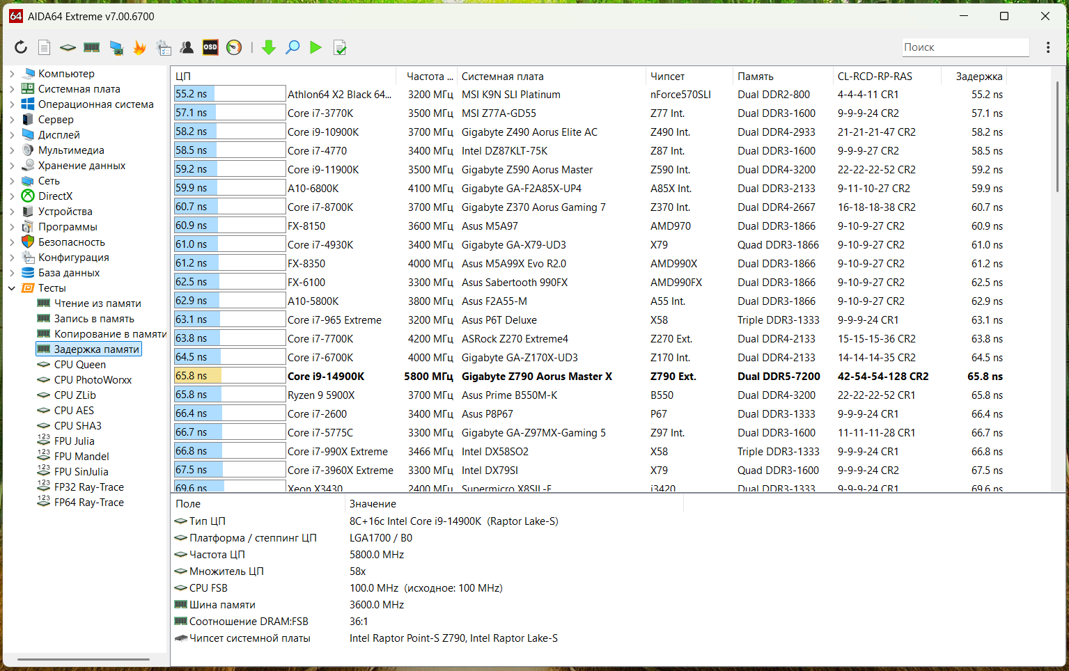Image resolution: width=1069 pixels, height=671 pixels.
Task: Click the Значение column header in details pane
Action: 514,504
